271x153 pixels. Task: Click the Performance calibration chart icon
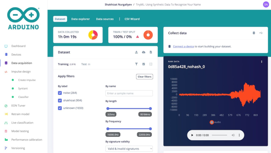(x=6, y=140)
